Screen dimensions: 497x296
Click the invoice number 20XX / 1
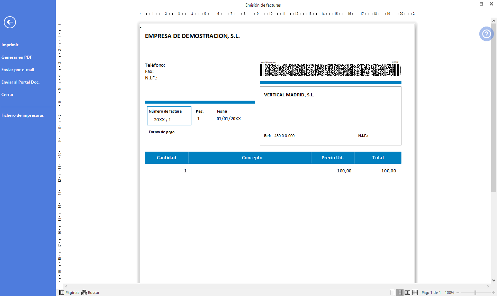[162, 120]
